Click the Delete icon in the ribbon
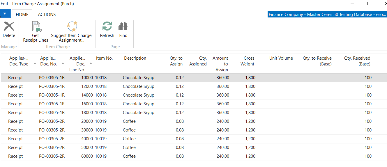Viewport: 387px width, 167px height. coord(9,27)
